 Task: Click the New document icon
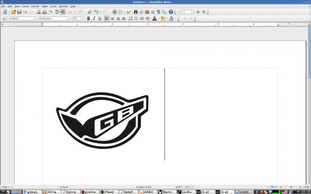point(5,12)
